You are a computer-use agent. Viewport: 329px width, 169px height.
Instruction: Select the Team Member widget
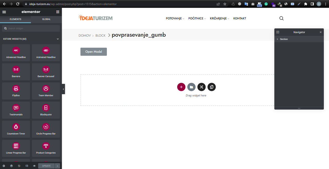click(x=46, y=91)
